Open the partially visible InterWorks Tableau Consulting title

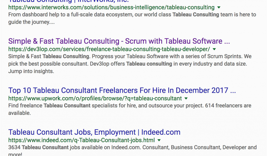pyautogui.click(x=69, y=1)
